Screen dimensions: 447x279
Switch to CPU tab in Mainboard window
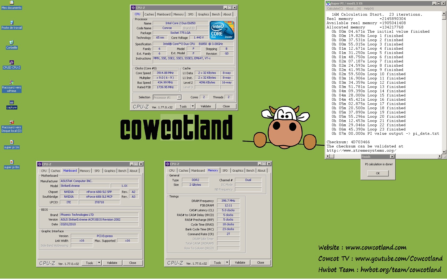[x=44, y=171]
